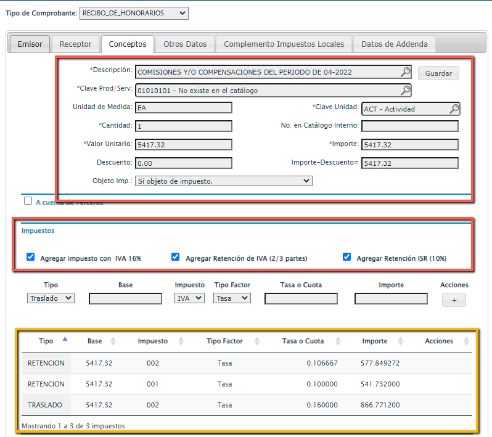Sort table by Impuesto column arrows
The width and height of the screenshot is (492, 437).
click(181, 341)
